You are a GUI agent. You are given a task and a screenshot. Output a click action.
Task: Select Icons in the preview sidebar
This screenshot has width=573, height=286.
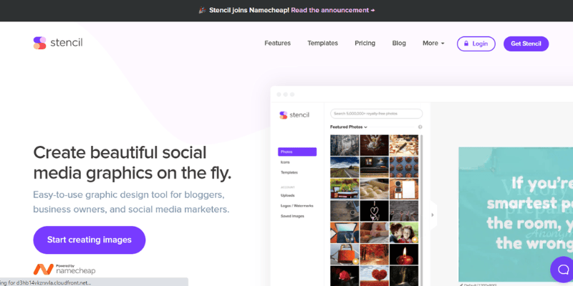286,162
